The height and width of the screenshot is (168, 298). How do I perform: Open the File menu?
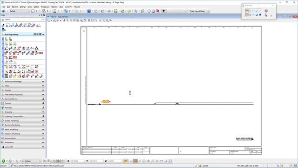coord(4,7)
